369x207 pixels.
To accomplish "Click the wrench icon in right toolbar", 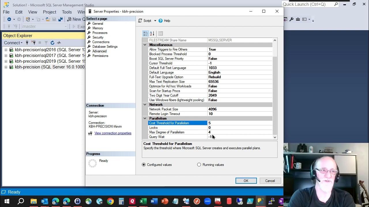I will tap(291, 19).
